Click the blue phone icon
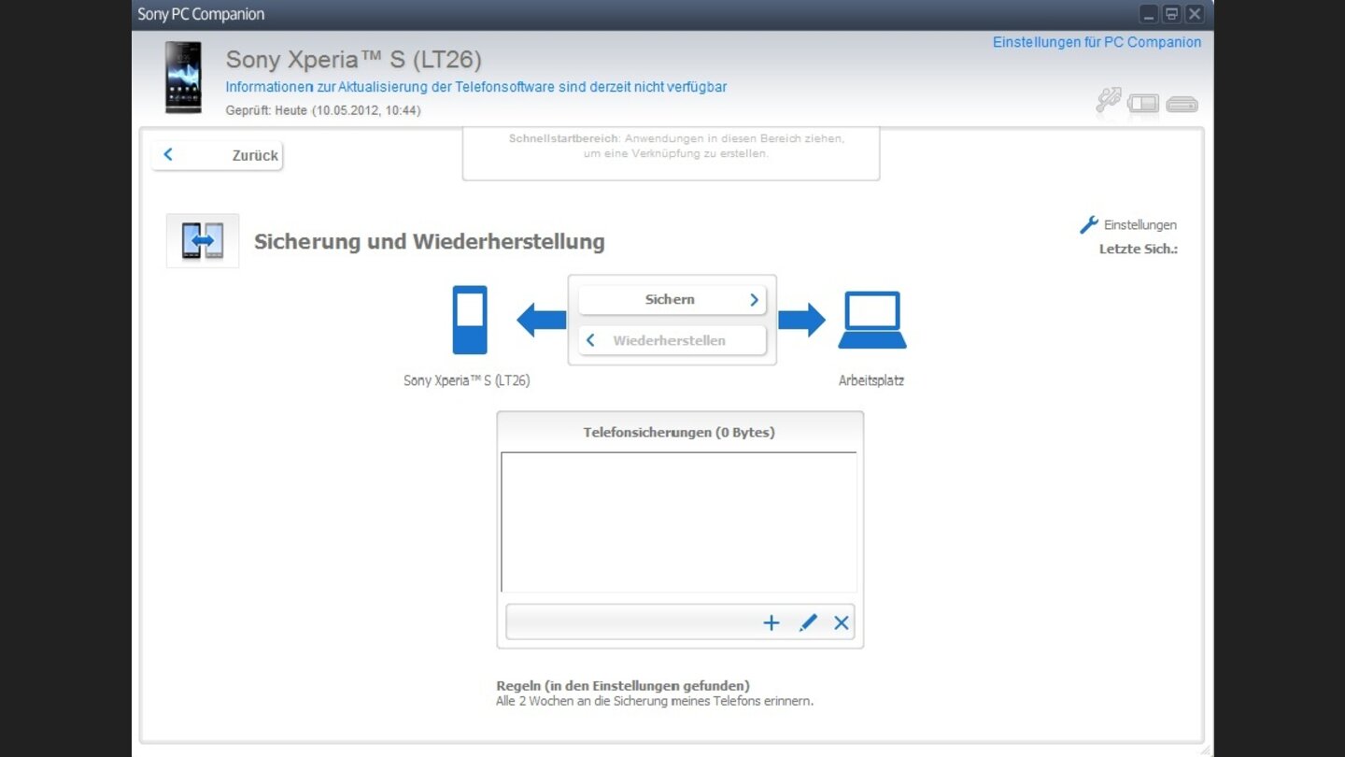 (470, 320)
